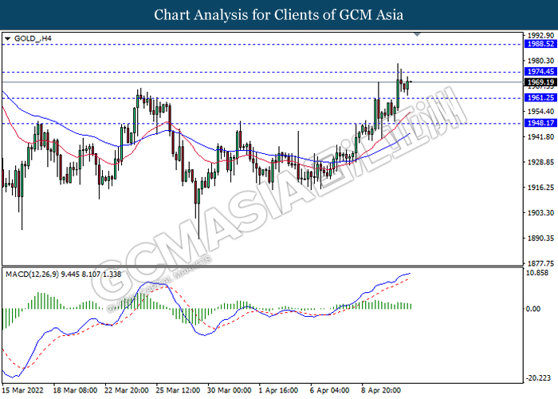Select the 1961.25 price level label
The height and width of the screenshot is (399, 558).
pyautogui.click(x=540, y=97)
